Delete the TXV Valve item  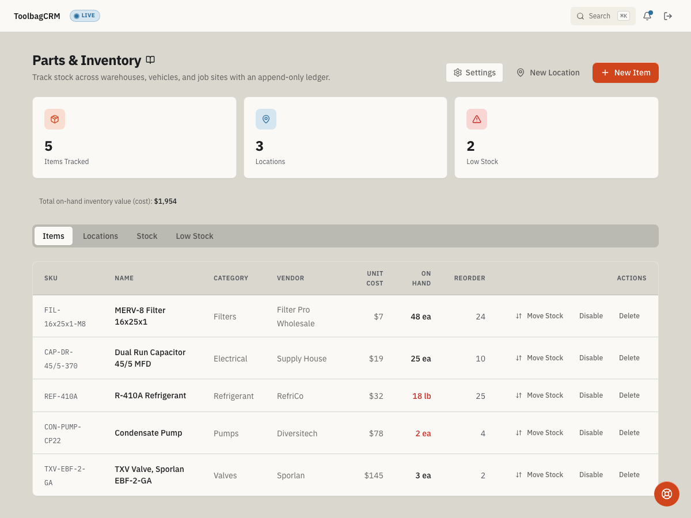pos(629,475)
